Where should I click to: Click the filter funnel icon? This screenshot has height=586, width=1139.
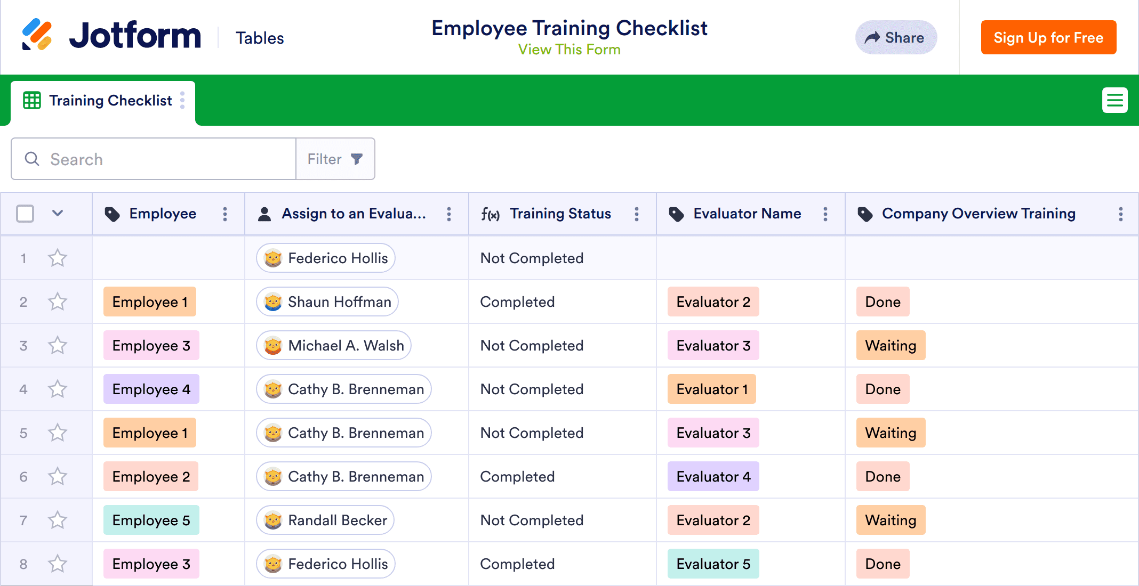click(x=357, y=159)
